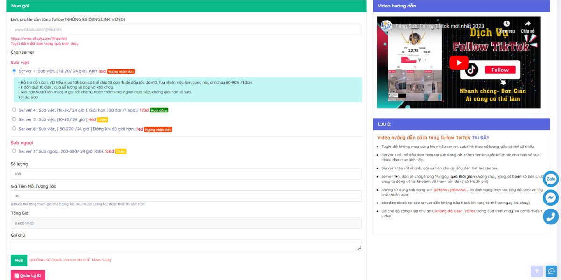Click the Server 4 price '170đ'
Image resolution: width=561 pixels, height=280 pixels.
coord(144,110)
